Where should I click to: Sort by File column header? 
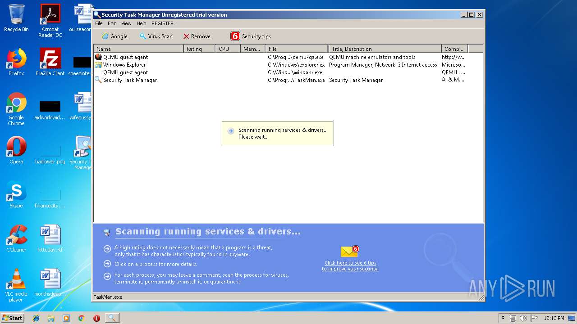(297, 49)
